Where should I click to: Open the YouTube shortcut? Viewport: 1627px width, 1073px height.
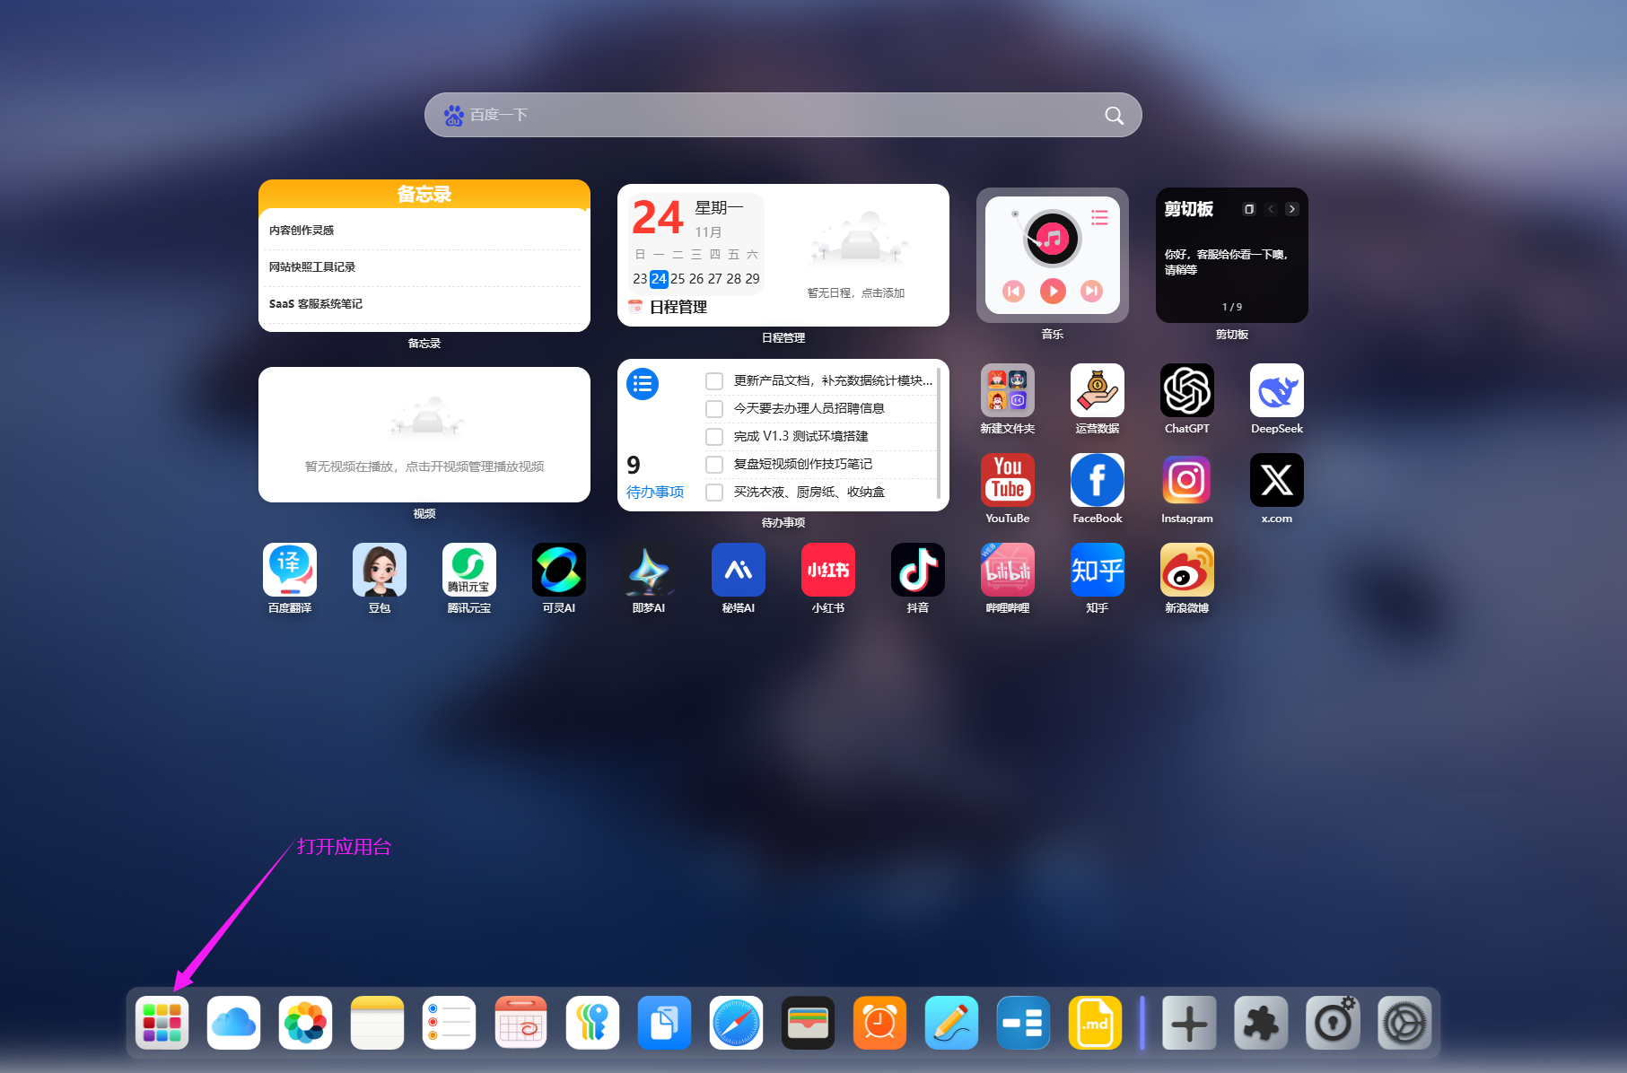click(x=1007, y=480)
